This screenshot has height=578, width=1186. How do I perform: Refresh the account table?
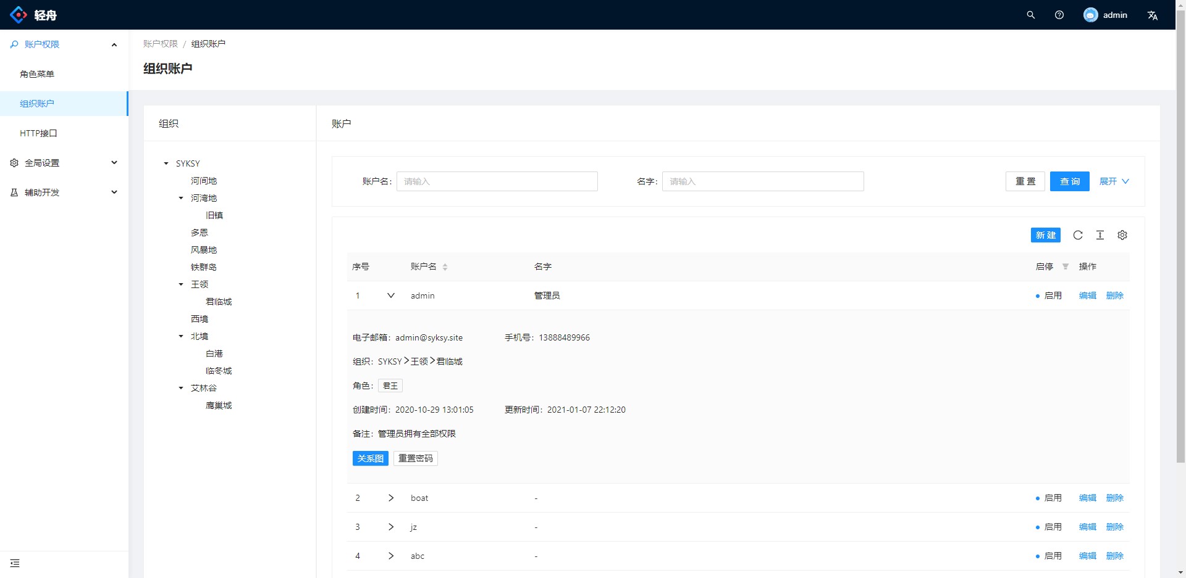pyautogui.click(x=1078, y=235)
